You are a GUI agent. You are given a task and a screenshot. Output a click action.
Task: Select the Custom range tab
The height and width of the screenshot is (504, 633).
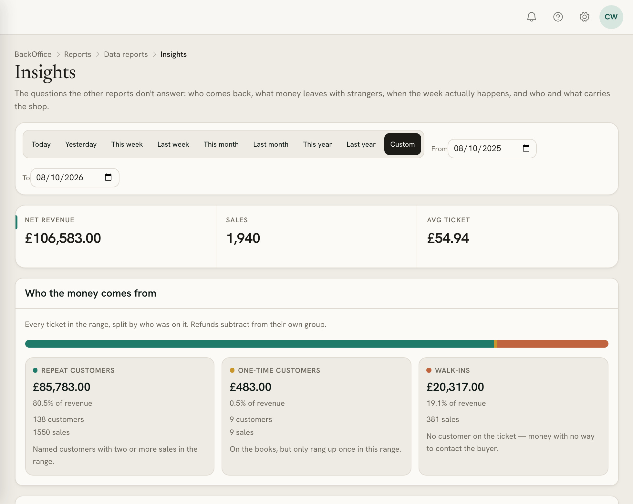[402, 144]
